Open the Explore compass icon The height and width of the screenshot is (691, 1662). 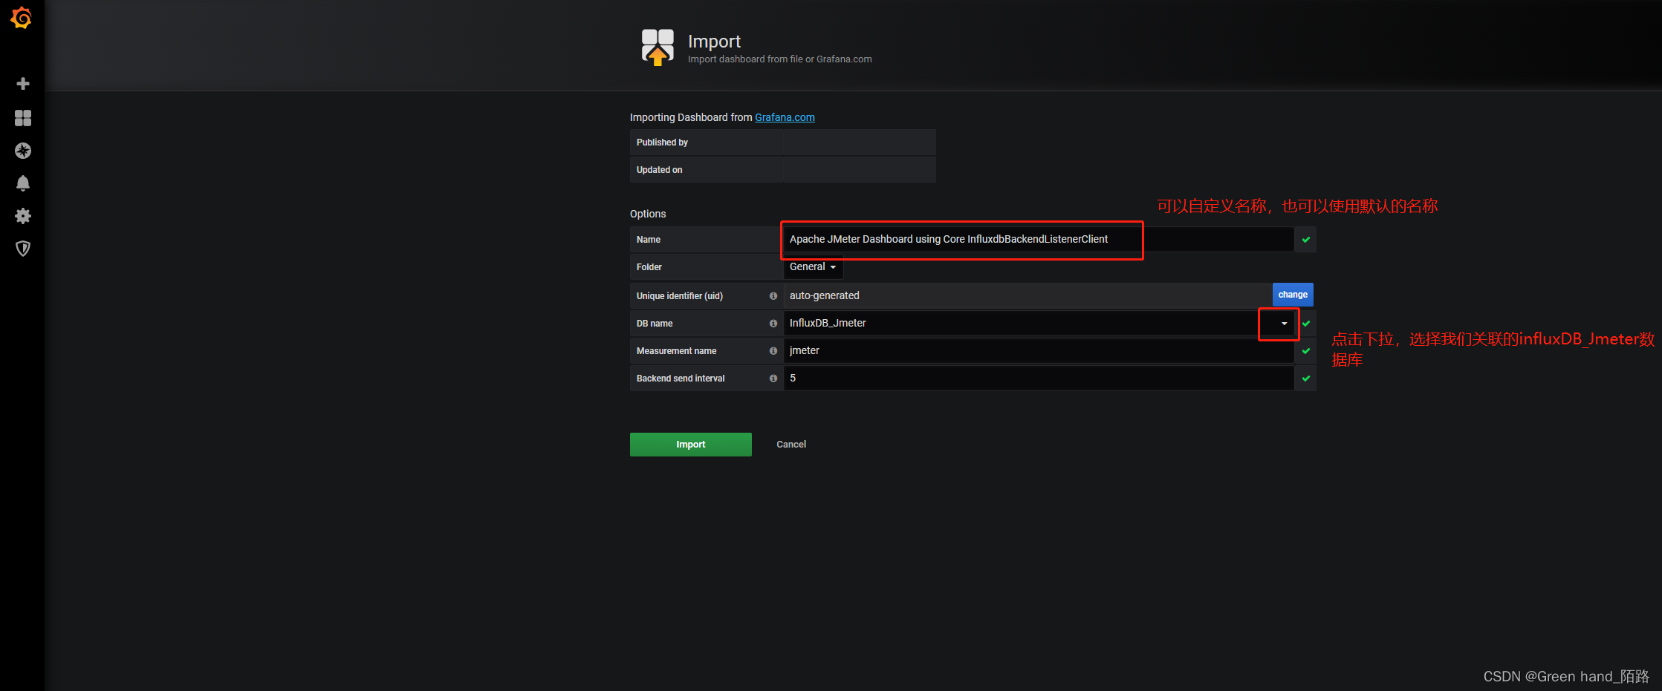(23, 151)
